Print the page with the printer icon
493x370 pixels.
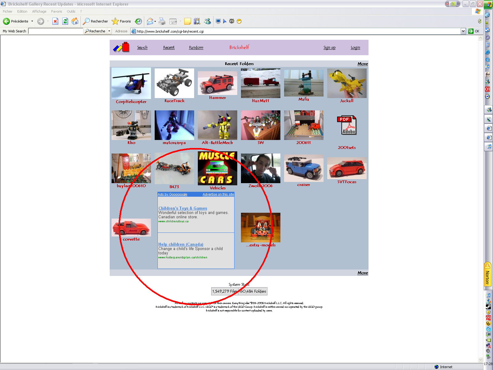pos(162,21)
